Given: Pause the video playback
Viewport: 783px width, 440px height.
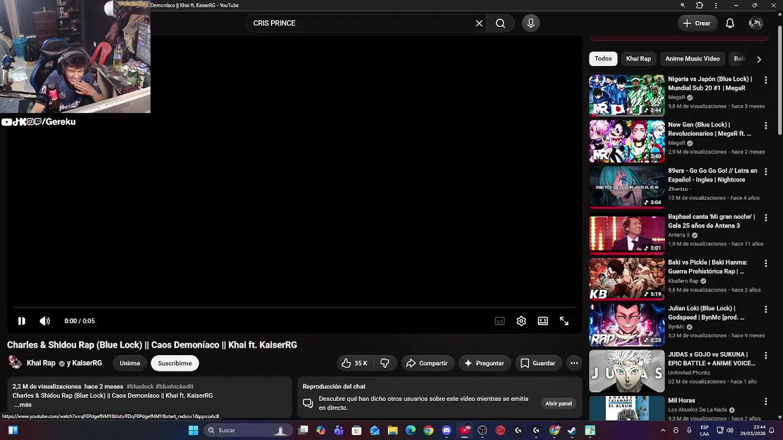Looking at the screenshot, I should point(21,321).
